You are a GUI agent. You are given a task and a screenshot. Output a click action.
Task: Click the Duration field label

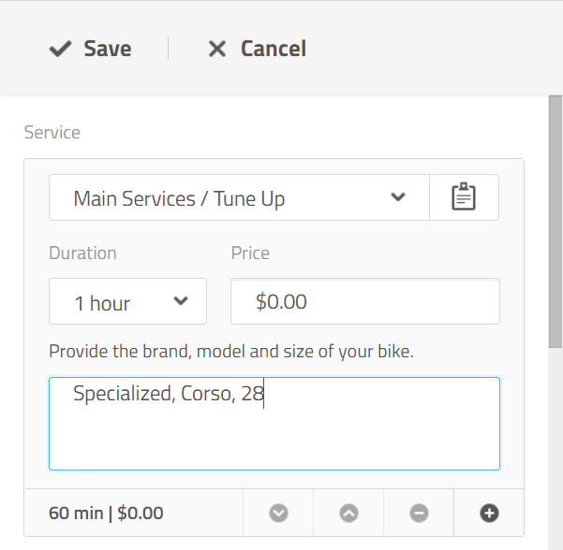coord(82,253)
